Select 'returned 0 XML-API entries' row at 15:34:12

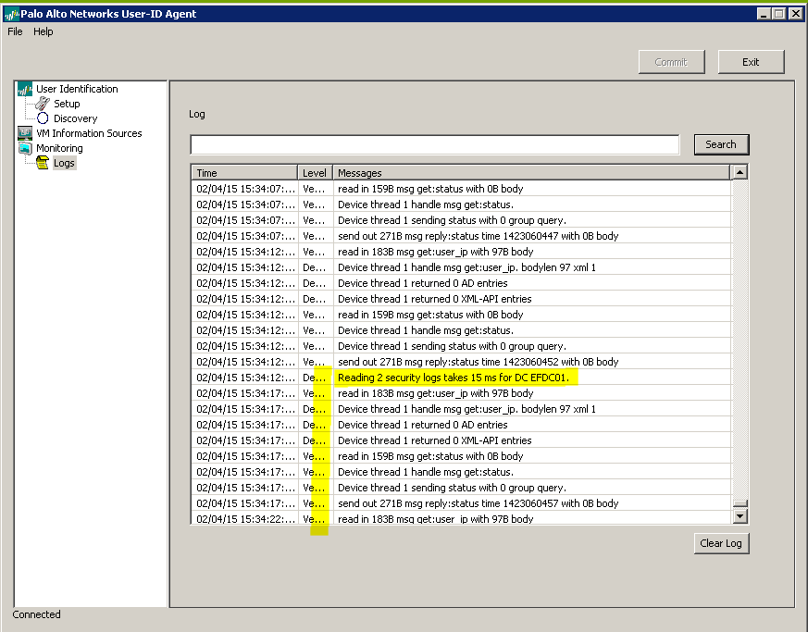click(x=461, y=299)
